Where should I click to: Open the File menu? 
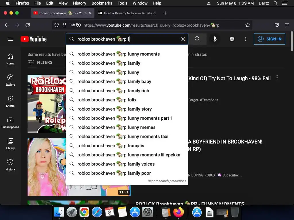pos(38,3)
